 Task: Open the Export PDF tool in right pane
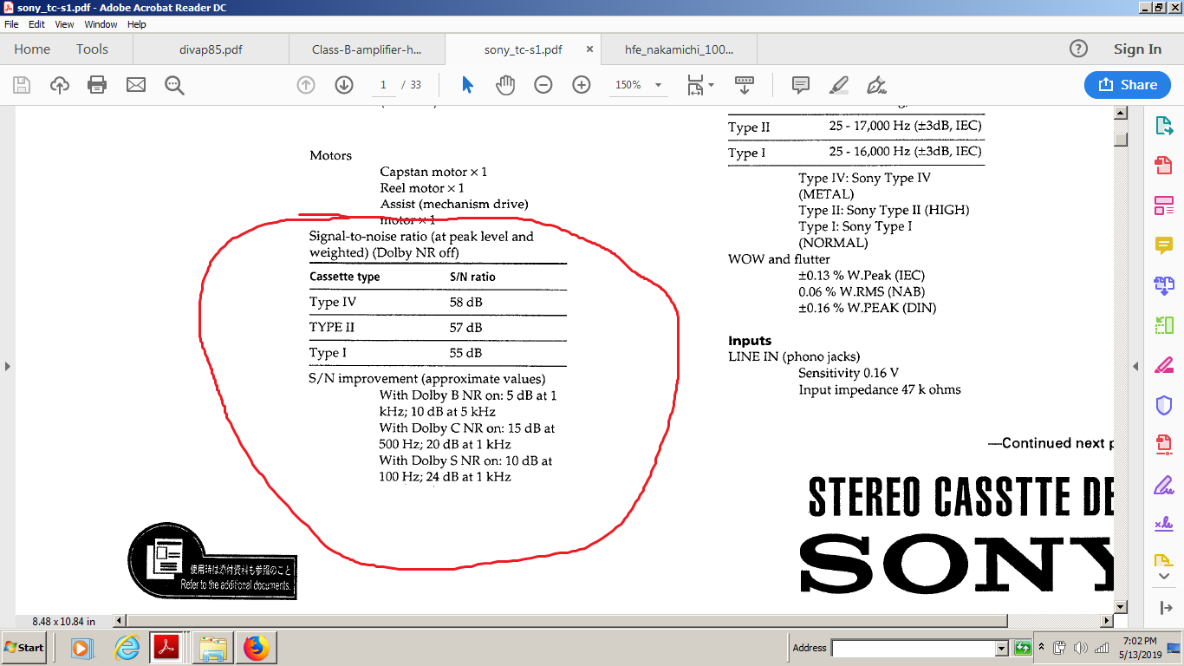pos(1164,125)
